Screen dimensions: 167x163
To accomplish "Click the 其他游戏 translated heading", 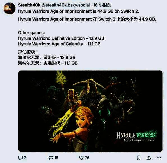I will 27,52.
